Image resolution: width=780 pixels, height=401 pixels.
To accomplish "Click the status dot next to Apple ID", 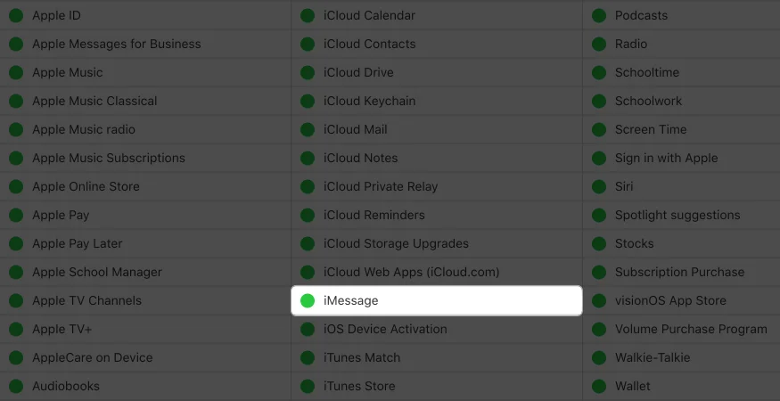I will click(16, 15).
